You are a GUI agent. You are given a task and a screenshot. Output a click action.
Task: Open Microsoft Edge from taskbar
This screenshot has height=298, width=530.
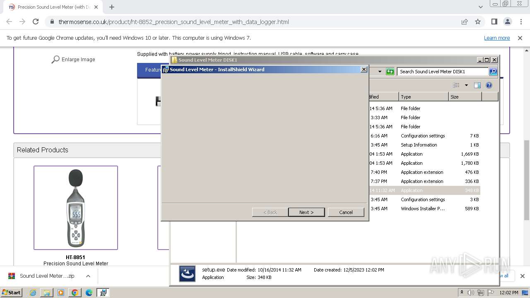tap(89, 293)
